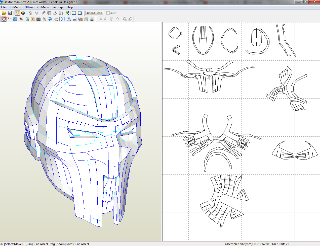Click the blue and green bottle icon
320x246 pixels.
(x=27, y=19)
